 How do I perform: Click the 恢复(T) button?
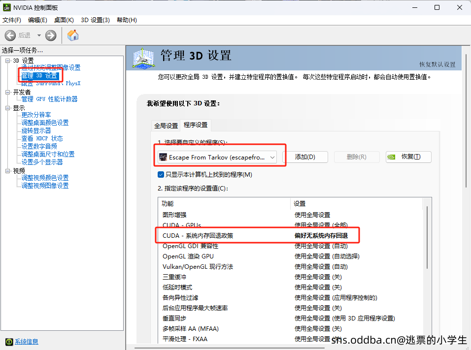408,157
